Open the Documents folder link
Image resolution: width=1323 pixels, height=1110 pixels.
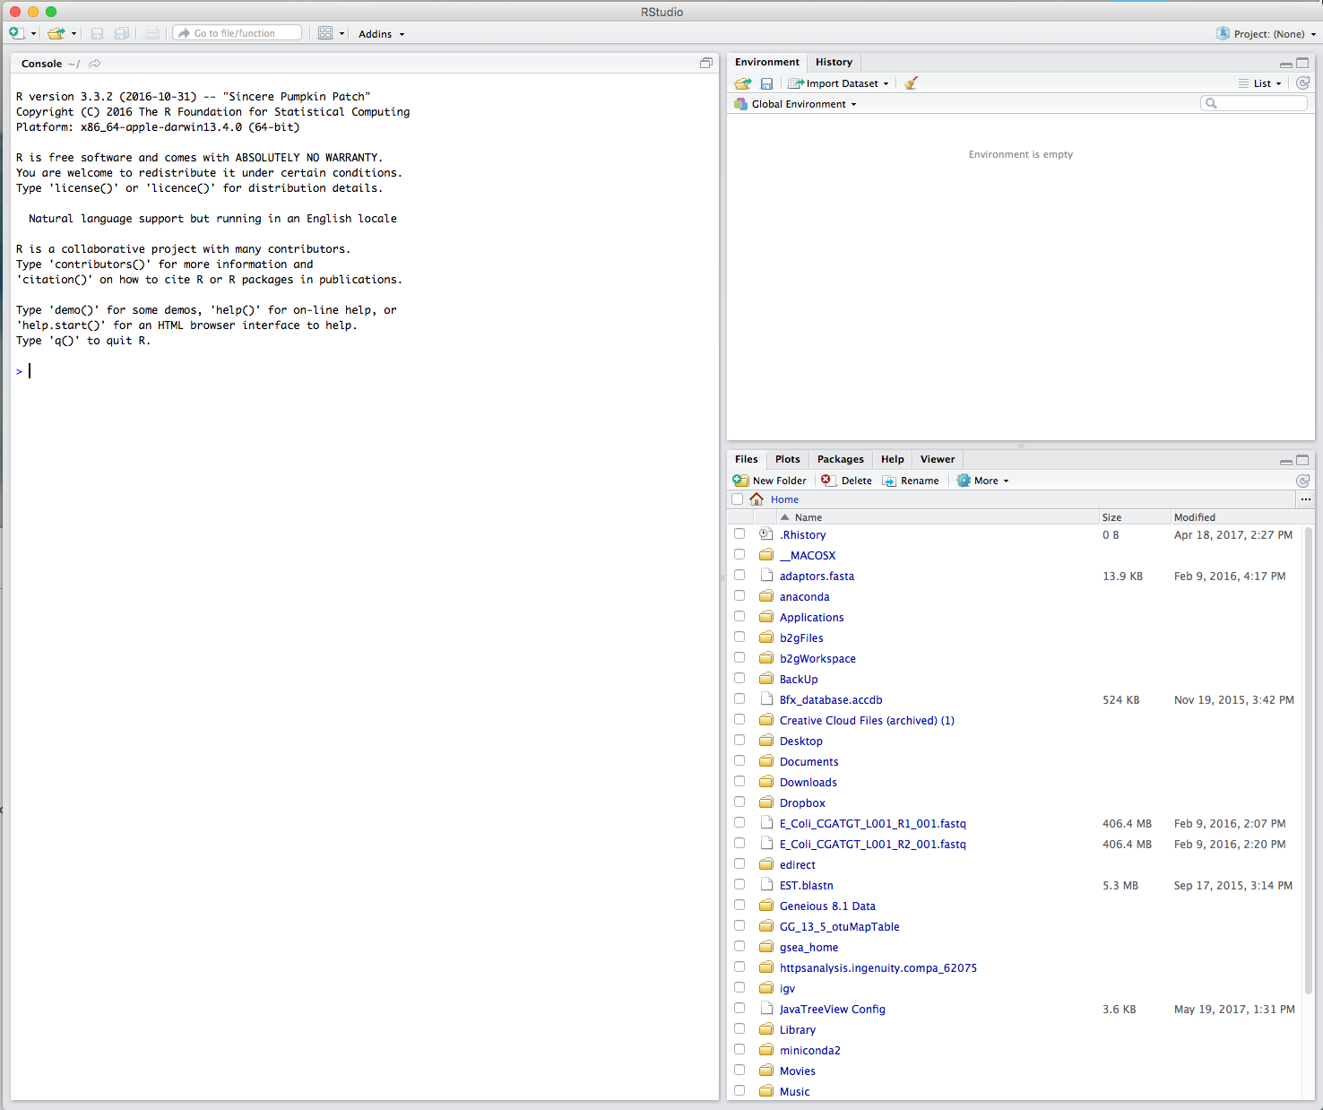pyautogui.click(x=809, y=761)
